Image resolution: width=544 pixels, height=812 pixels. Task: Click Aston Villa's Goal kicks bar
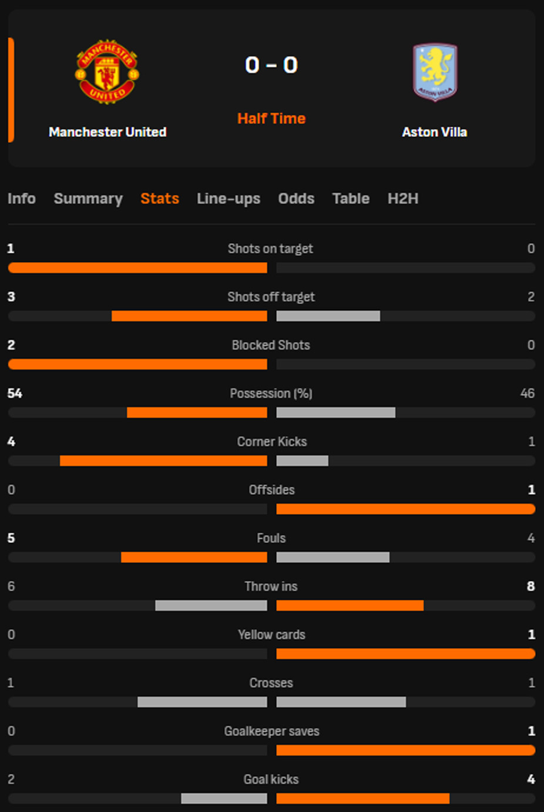[x=362, y=798]
